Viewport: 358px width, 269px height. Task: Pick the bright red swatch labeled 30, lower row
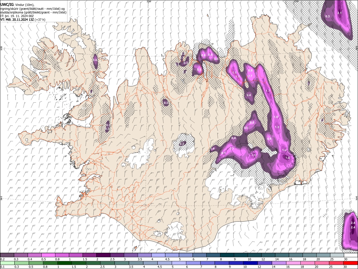(350, 263)
